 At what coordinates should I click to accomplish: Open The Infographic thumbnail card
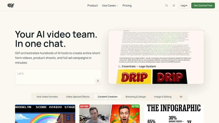click(174, 114)
